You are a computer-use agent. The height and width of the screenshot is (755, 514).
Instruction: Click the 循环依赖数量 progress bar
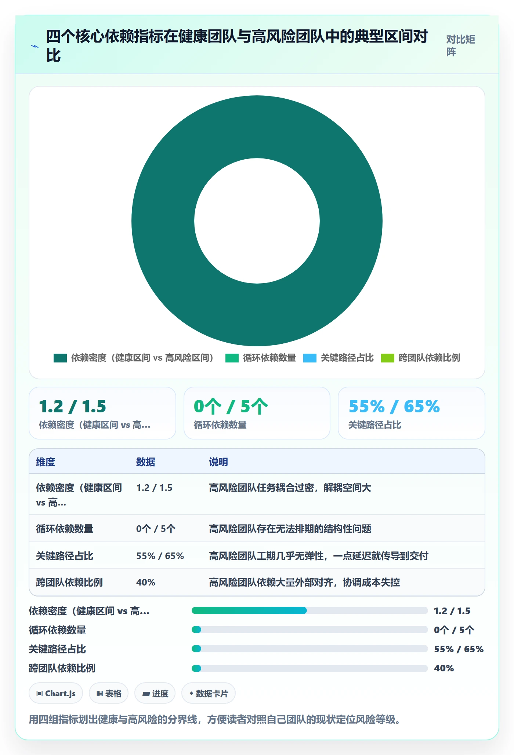pyautogui.click(x=310, y=630)
